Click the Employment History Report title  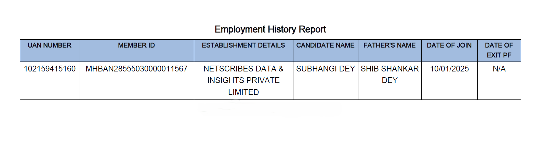tap(270, 29)
